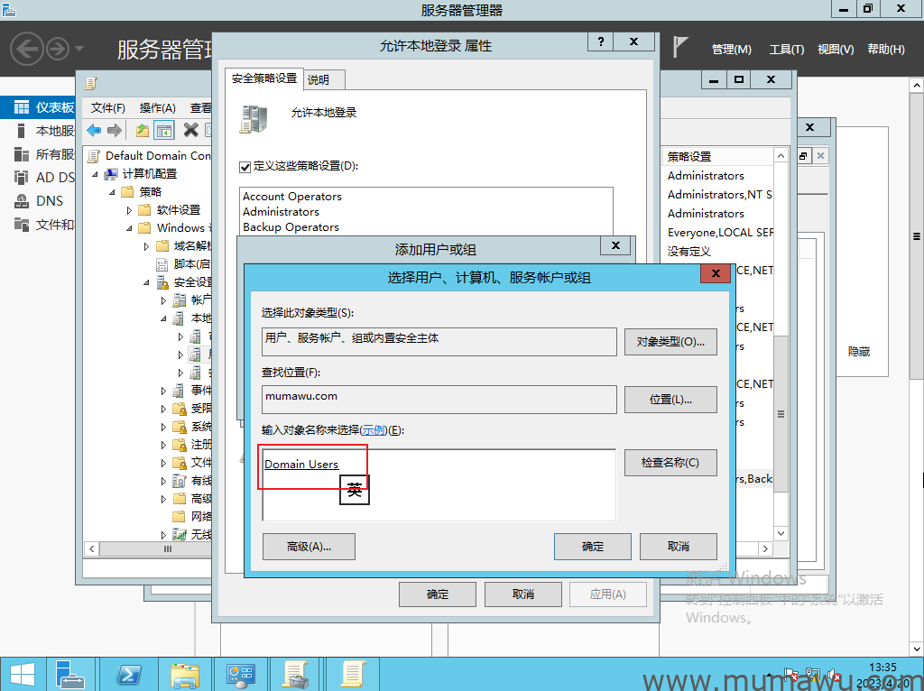Screen dimensions: 924x691
Task: Click the black X delete toolbar icon
Action: click(190, 131)
